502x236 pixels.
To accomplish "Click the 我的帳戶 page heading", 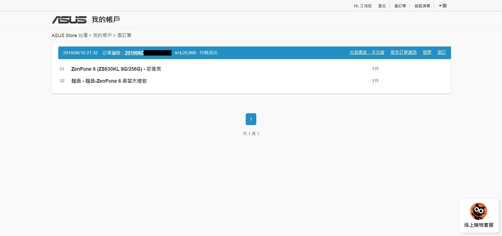I will [106, 20].
